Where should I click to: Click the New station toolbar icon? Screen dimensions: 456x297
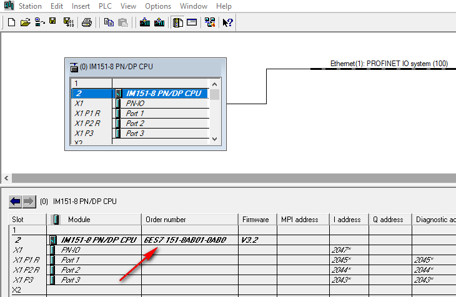click(x=12, y=22)
